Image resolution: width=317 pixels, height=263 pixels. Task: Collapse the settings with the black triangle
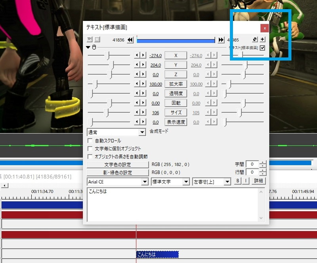coord(88,47)
